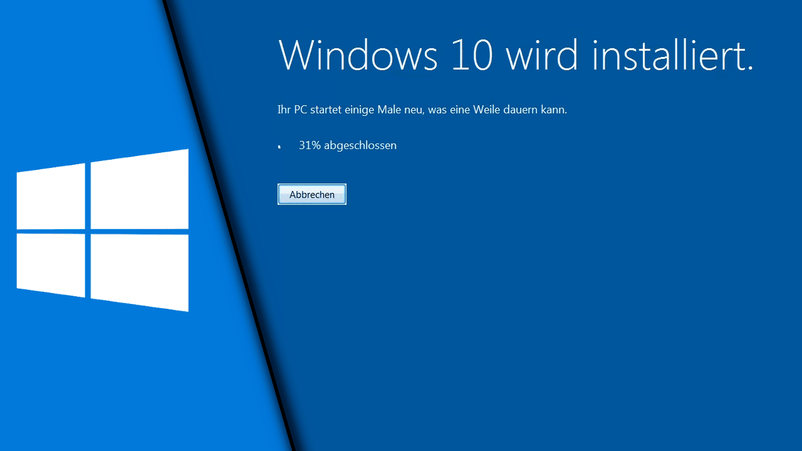Click the "31% abgeschlossen" progress text

tap(348, 145)
